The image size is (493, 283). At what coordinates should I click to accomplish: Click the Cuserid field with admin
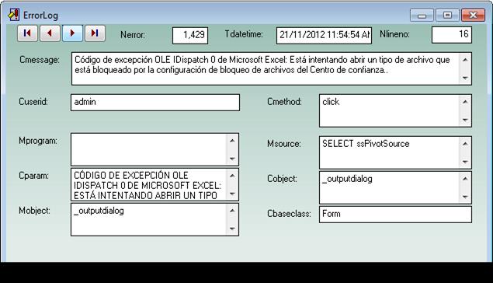(x=155, y=103)
